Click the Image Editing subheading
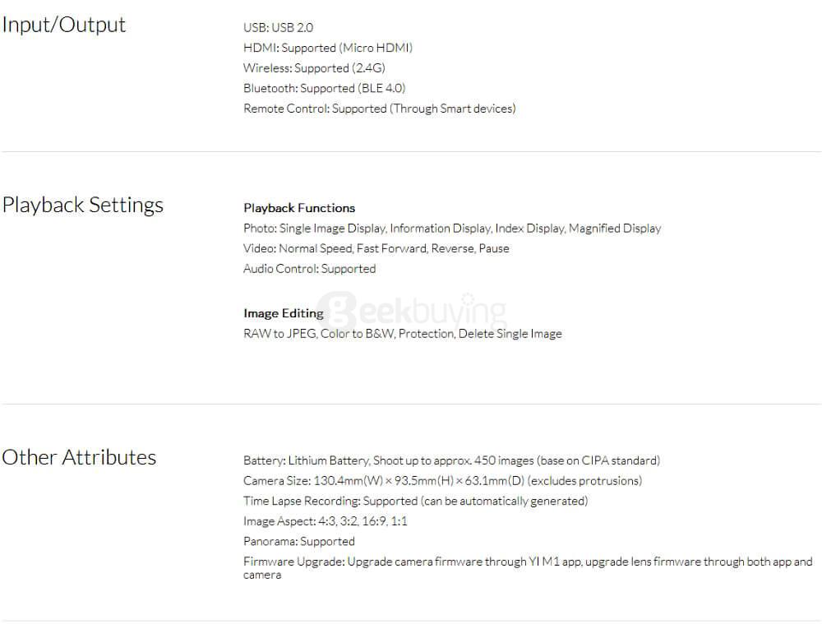Image resolution: width=822 pixels, height=624 pixels. click(283, 313)
